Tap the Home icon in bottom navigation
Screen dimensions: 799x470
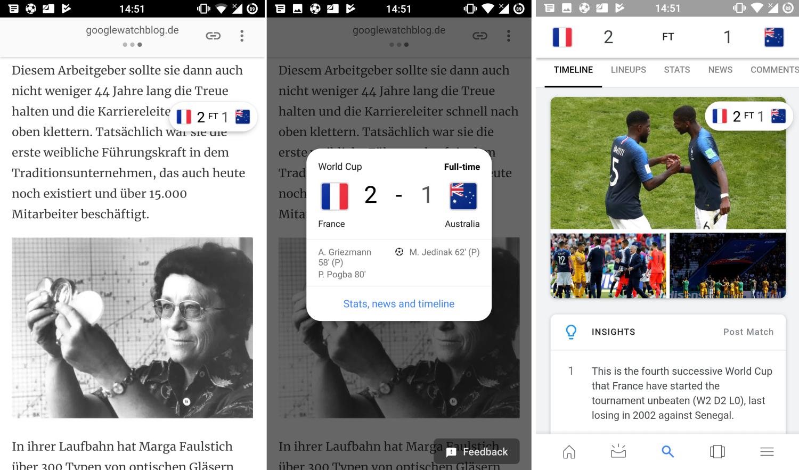click(569, 452)
